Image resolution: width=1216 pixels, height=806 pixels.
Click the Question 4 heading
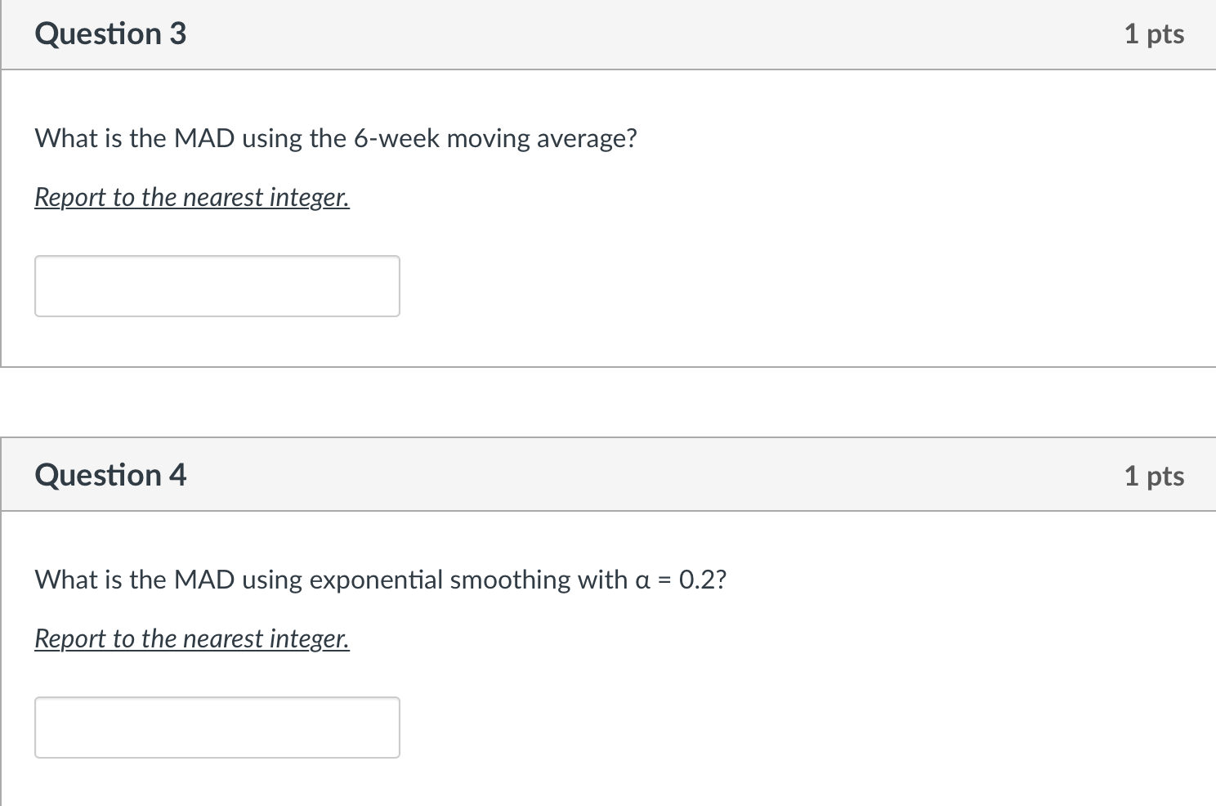point(110,475)
